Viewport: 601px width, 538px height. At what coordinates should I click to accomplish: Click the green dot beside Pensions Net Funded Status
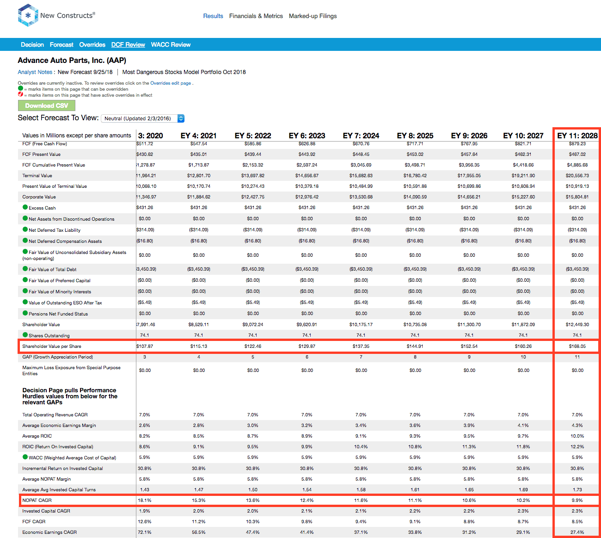point(25,313)
